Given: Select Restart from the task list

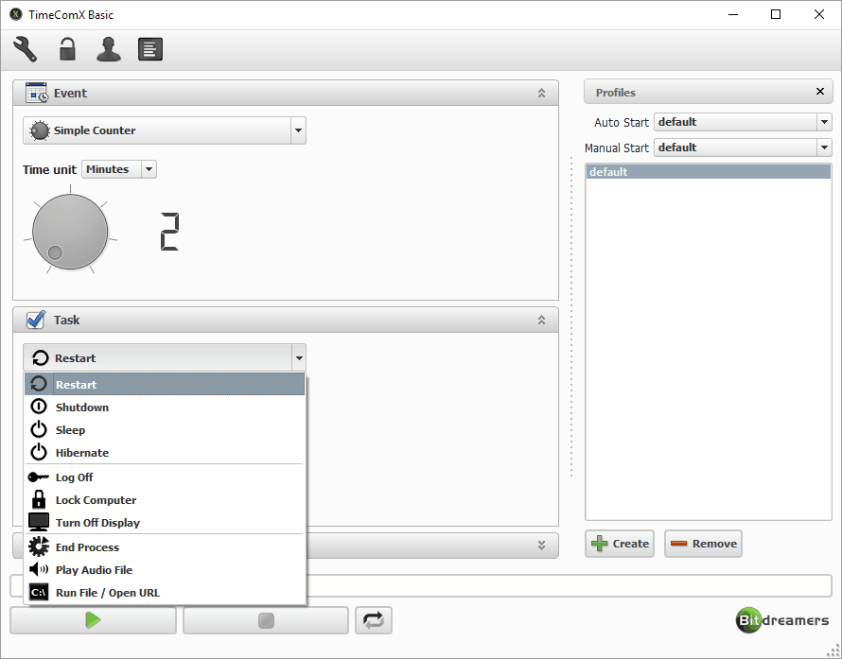Looking at the screenshot, I should click(x=165, y=384).
